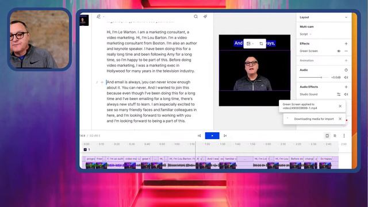Click the 2:00 mark on timeline ruler
This screenshot has width=368, height=207.
point(268,144)
